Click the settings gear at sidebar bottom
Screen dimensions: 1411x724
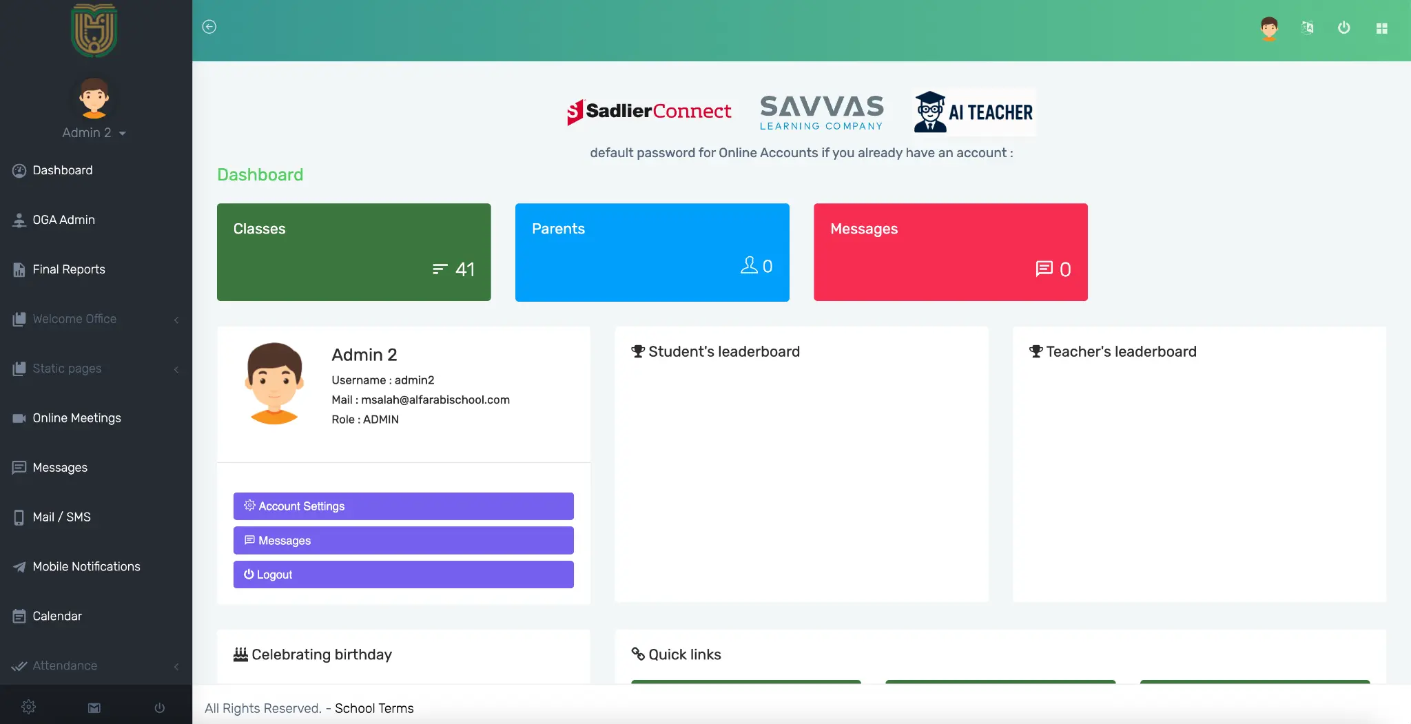point(28,707)
